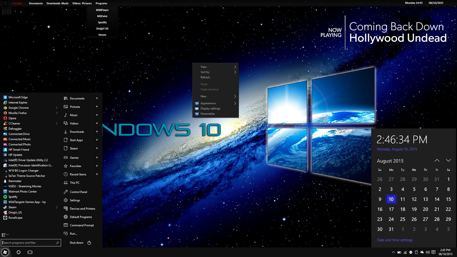Open the View submenu in the context menu
Image resolution: width=457 pixels, height=257 pixels.
click(216, 67)
